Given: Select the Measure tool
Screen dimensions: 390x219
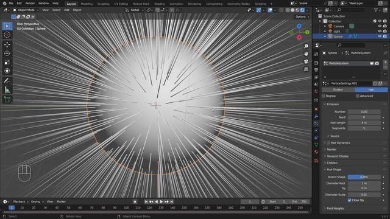Looking at the screenshot, I should (7, 89).
